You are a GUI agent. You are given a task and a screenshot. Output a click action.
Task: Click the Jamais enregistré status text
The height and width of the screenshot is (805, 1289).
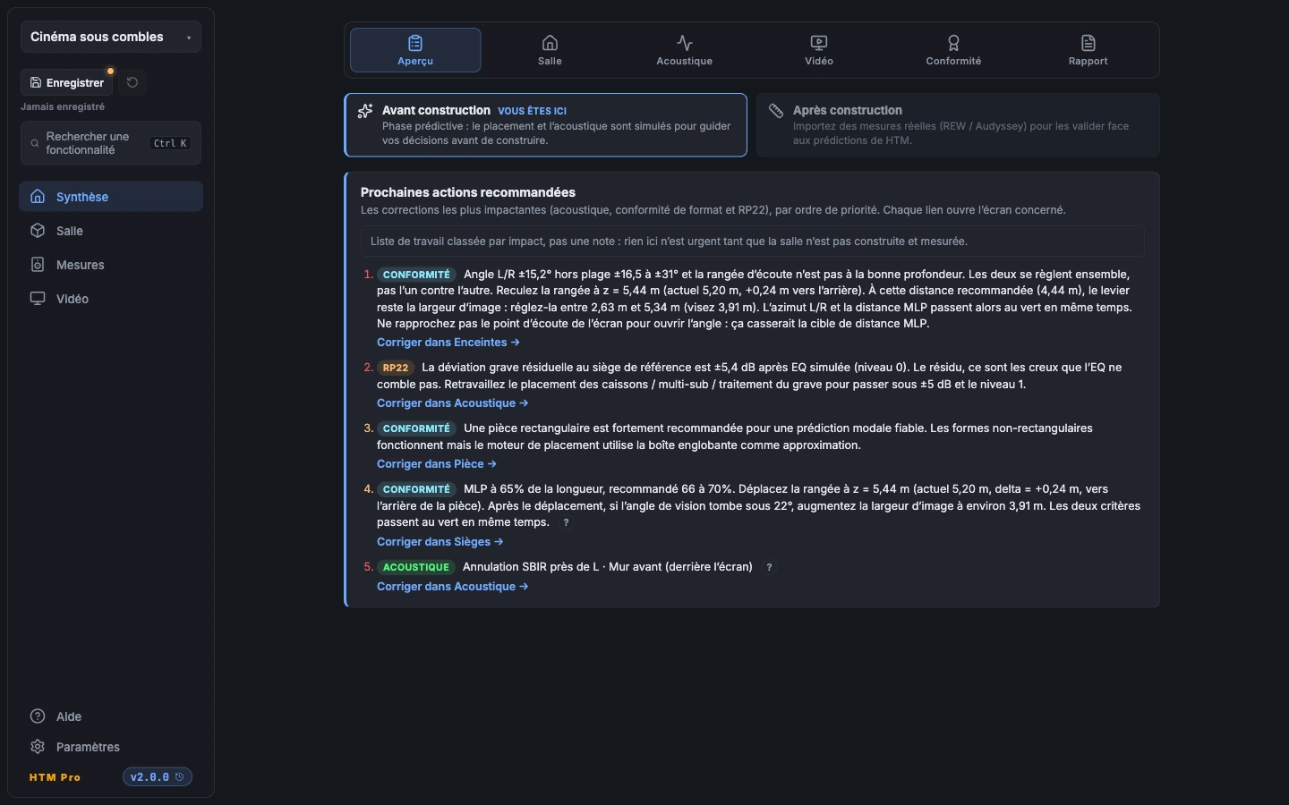pos(63,106)
